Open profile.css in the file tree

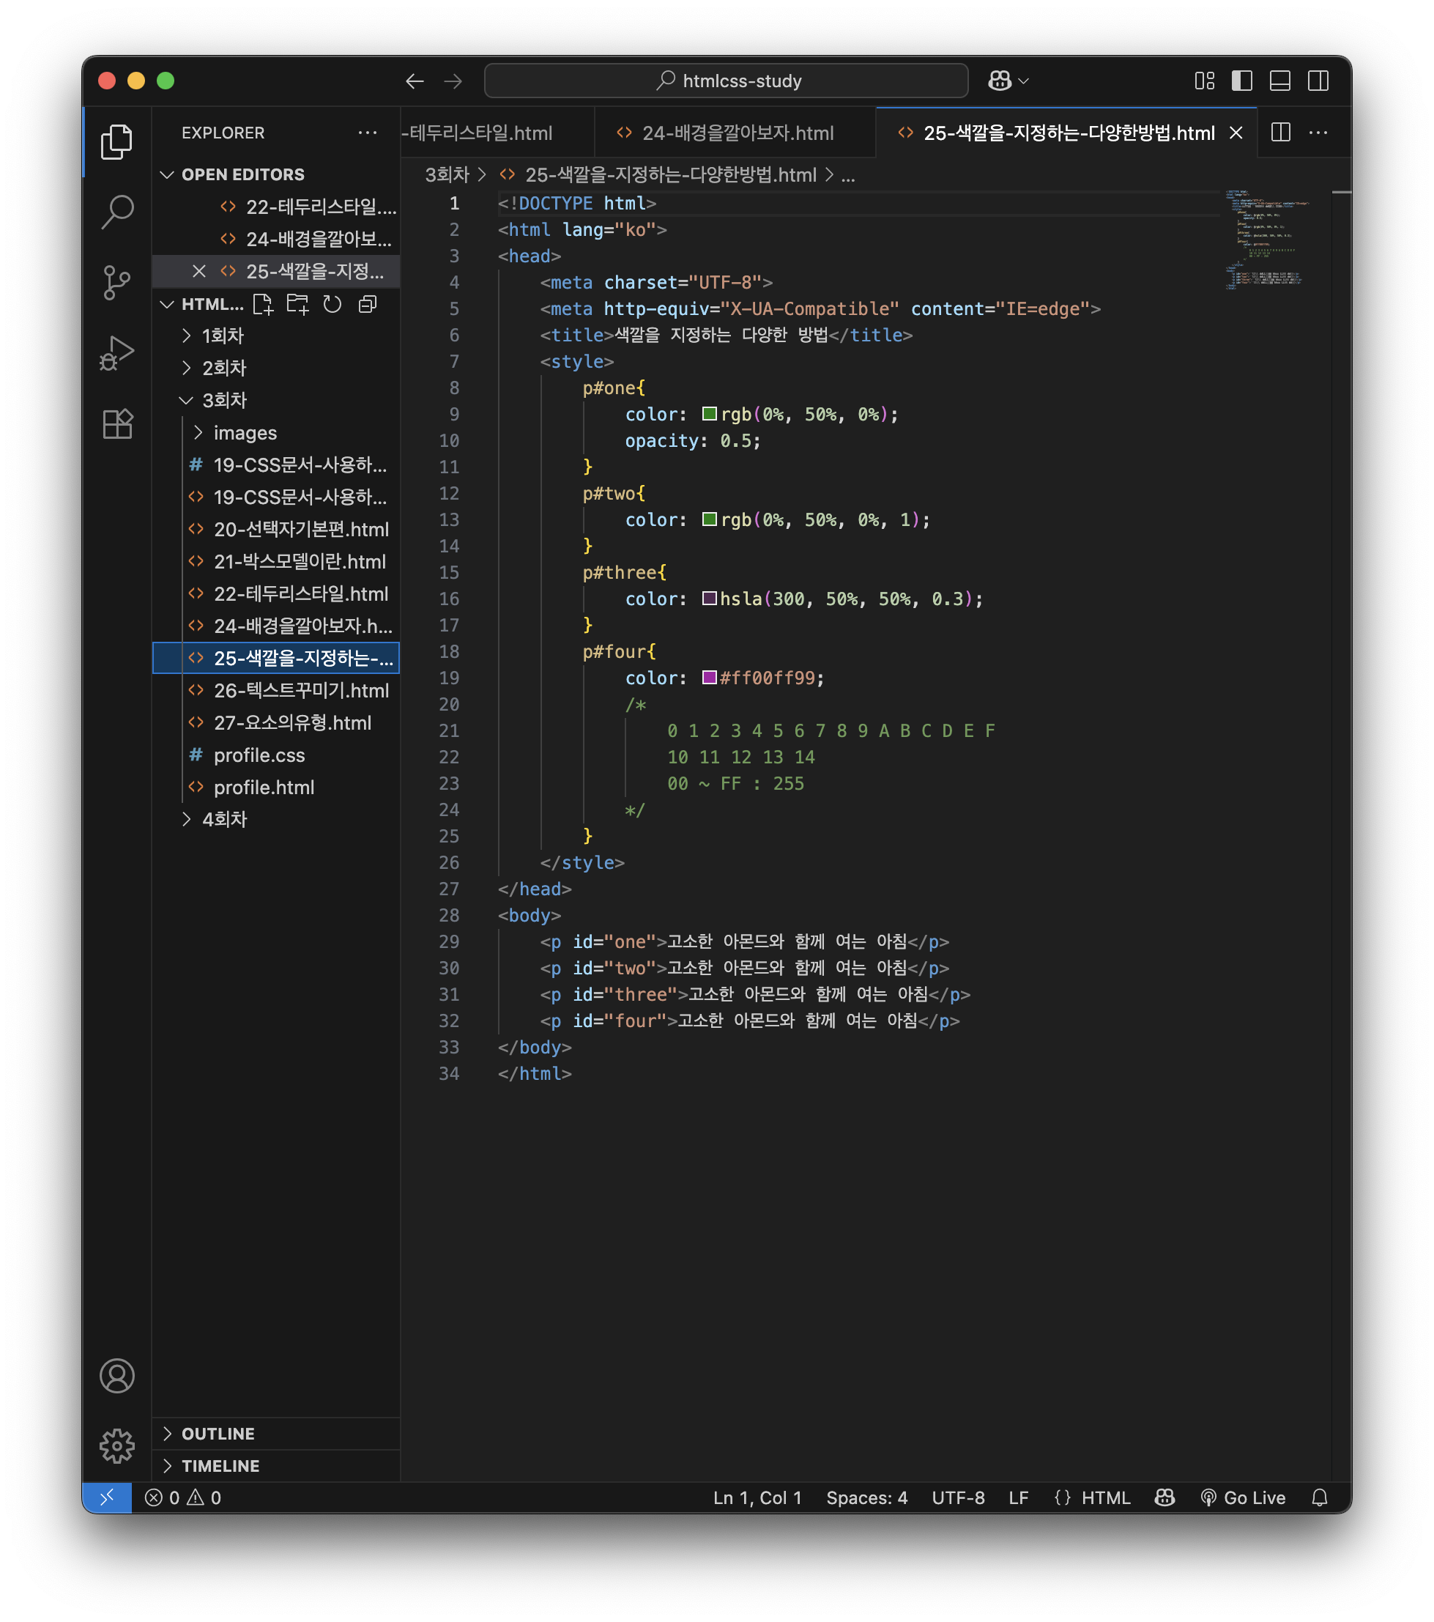259,755
